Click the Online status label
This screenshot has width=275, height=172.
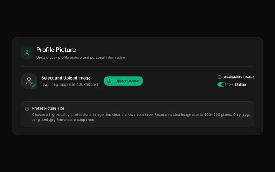pos(241,85)
